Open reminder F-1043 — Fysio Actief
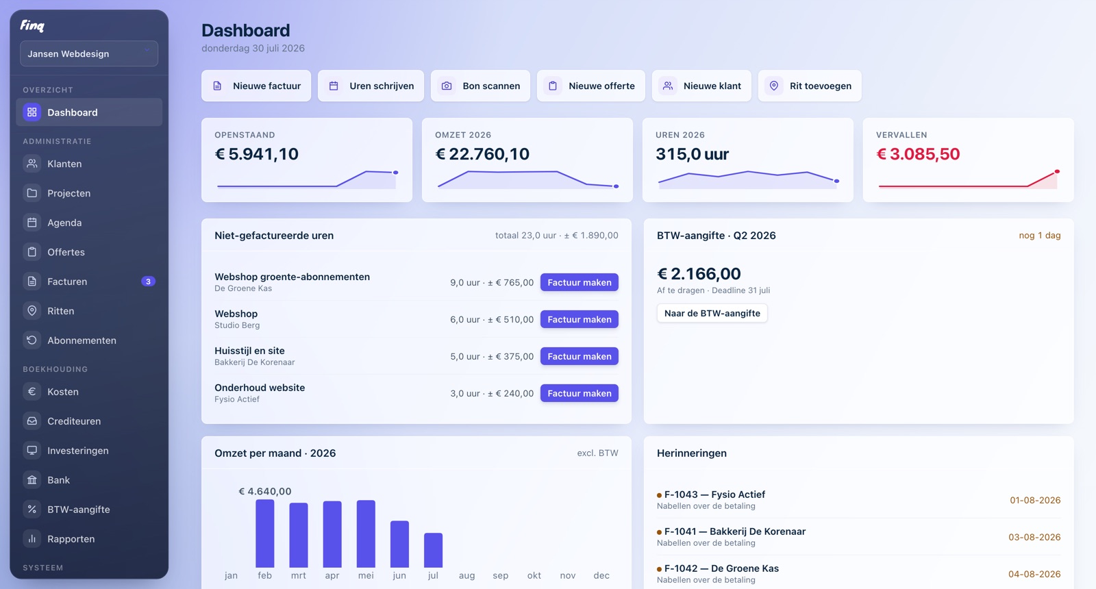This screenshot has width=1096, height=589. (859, 500)
